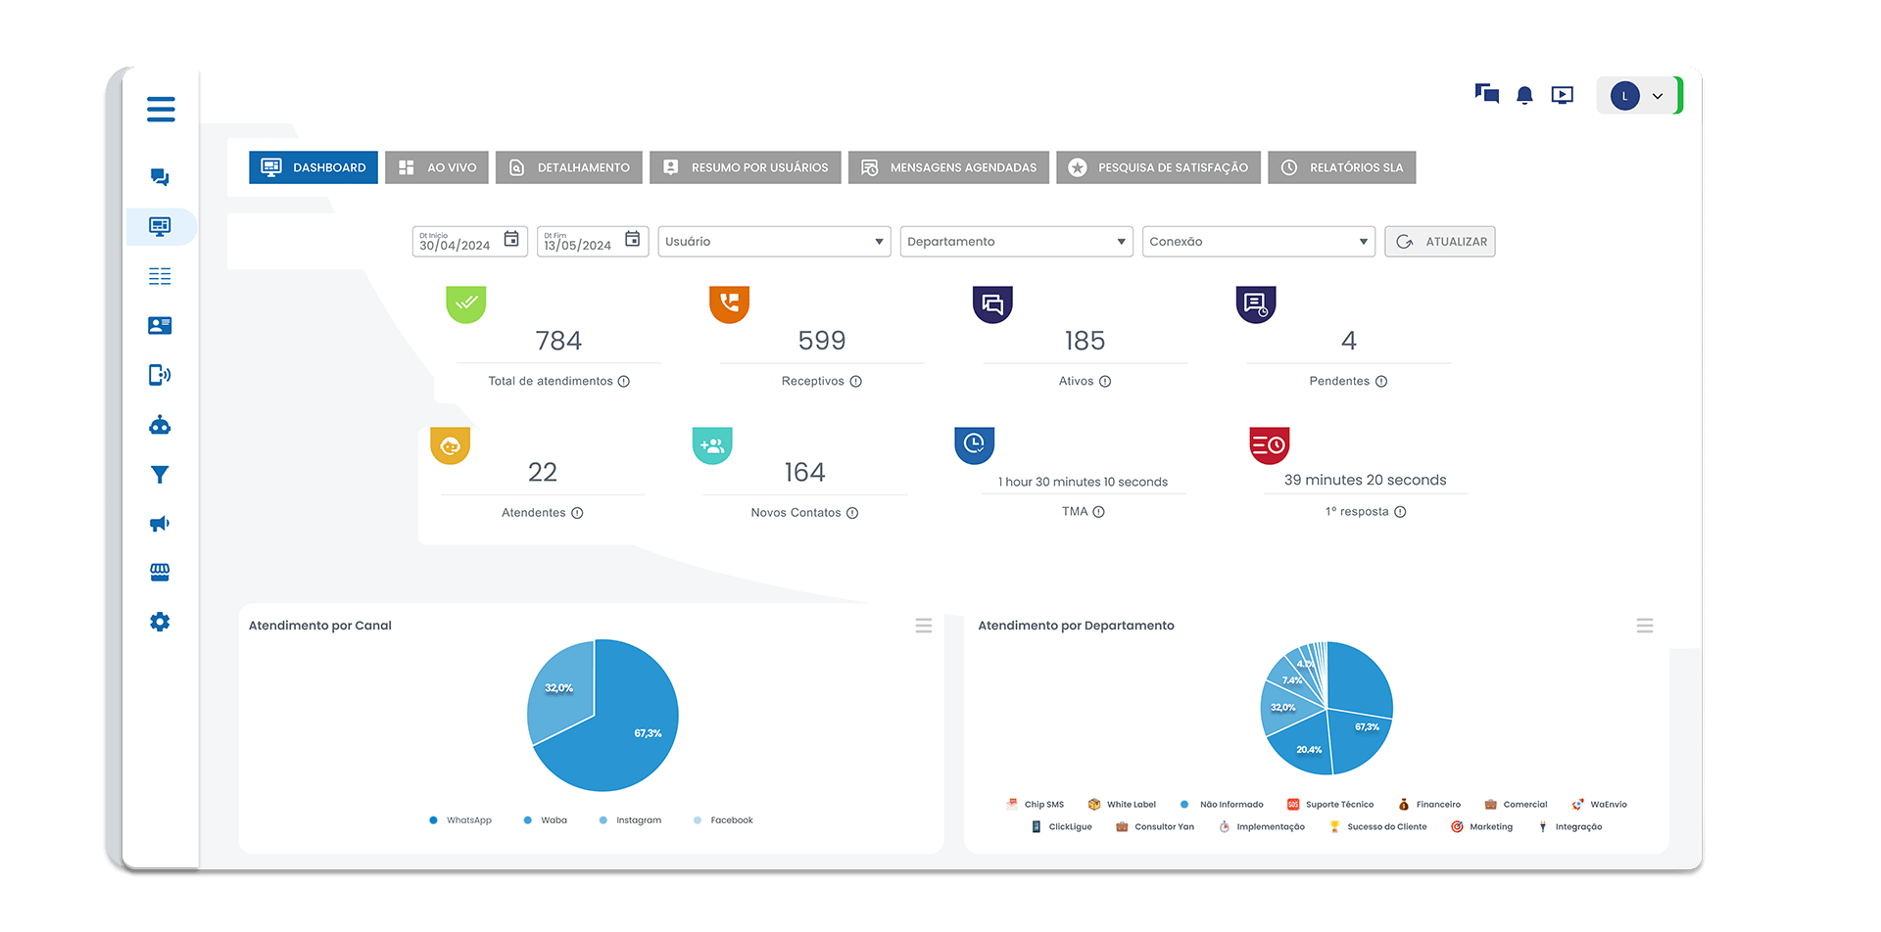Expand the Departamento dropdown

click(x=1016, y=242)
